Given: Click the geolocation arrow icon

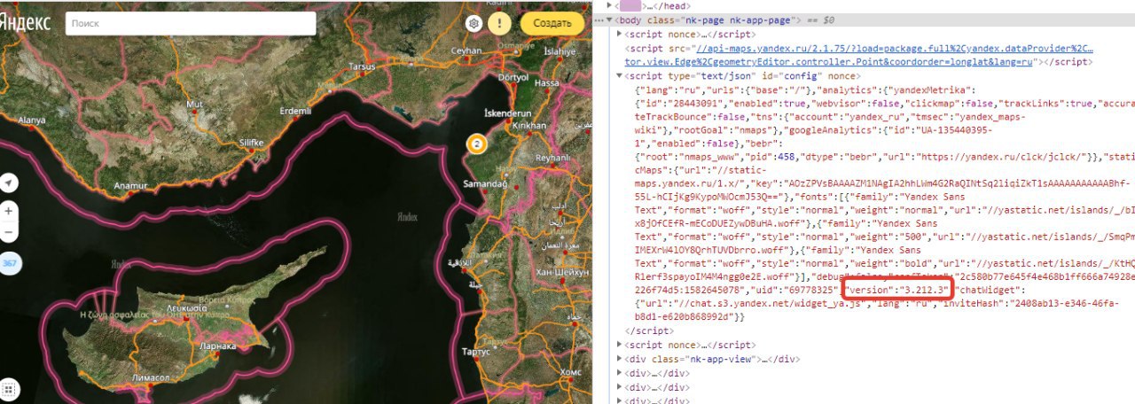Looking at the screenshot, I should 9,183.
